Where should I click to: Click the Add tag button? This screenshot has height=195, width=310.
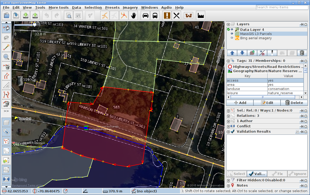(240, 103)
